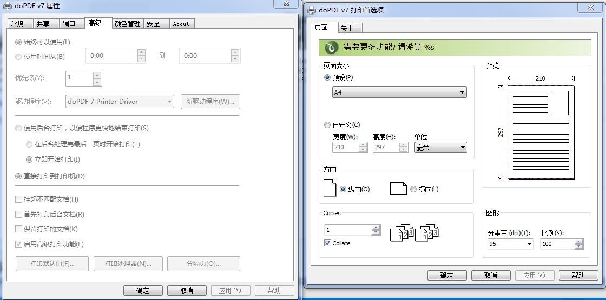The height and width of the screenshot is (300, 606).
Task: Select 预设(P) radio button
Action: point(327,78)
